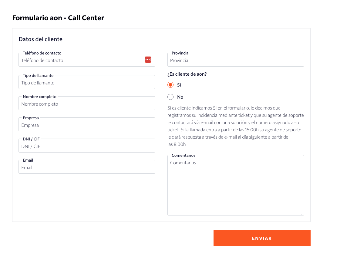Submit the form with ENVIAR
The height and width of the screenshot is (263, 357).
click(262, 238)
